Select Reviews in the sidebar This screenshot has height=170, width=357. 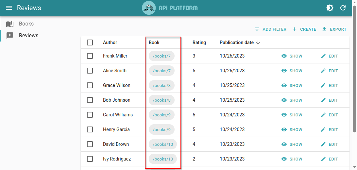(x=28, y=35)
